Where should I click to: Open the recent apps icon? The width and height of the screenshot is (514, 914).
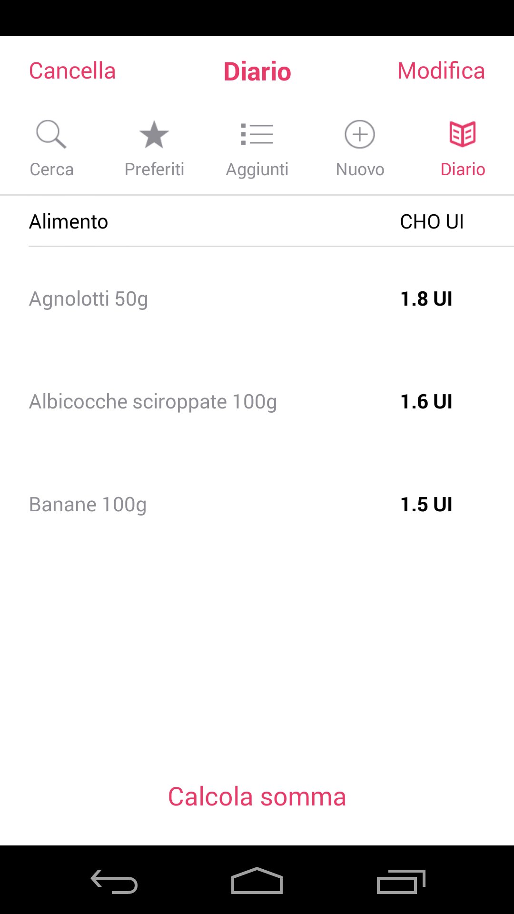(x=401, y=881)
